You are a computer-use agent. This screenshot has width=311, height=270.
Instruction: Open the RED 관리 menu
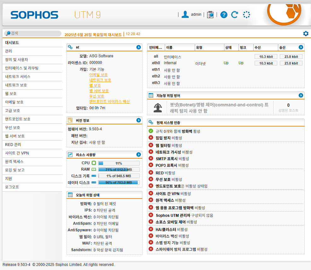[x=32, y=145]
